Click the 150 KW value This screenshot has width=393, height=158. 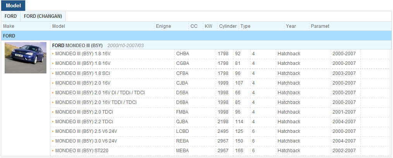click(x=239, y=141)
